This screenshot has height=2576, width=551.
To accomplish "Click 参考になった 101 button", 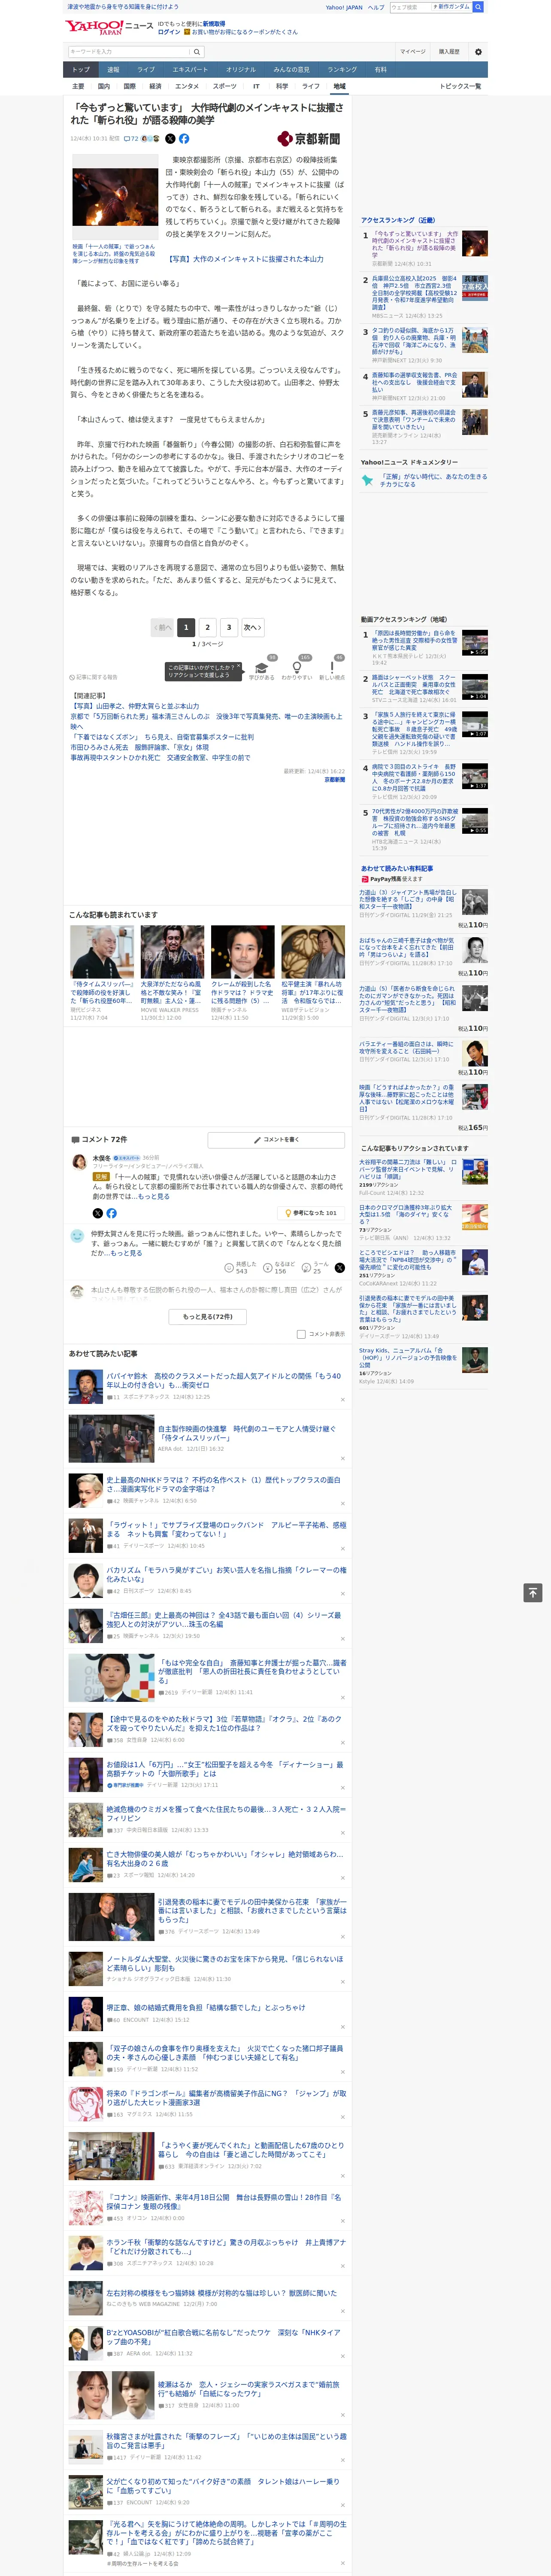I will coord(312,1213).
